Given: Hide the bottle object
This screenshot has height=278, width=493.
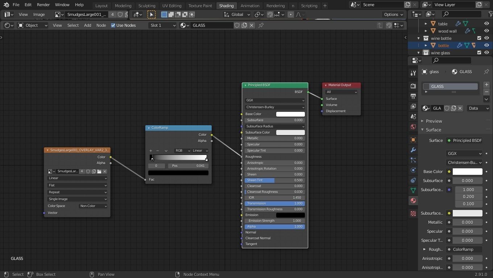Looking at the screenshot, I should (x=486, y=45).
